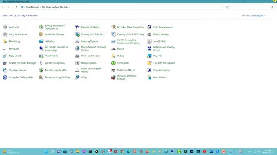Open the Ngày và Giờ clock icon
This screenshot has height=155, width=277.
click(5, 56)
